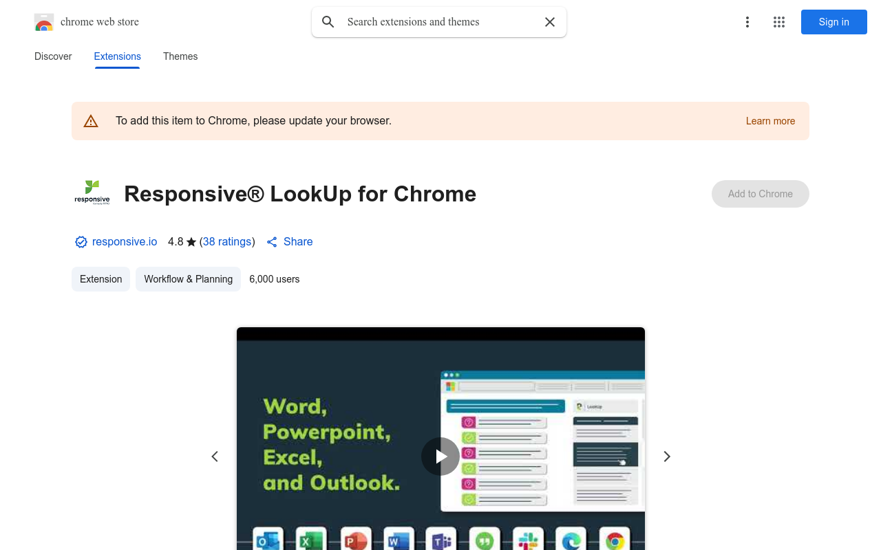This screenshot has width=881, height=550.
Task: Click the verified publisher badge icon
Action: click(81, 242)
